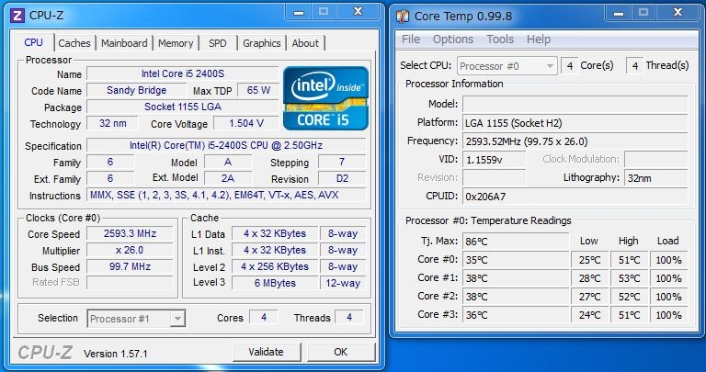
Task: Go to the SPD tab in CPU-Z
Action: click(218, 43)
